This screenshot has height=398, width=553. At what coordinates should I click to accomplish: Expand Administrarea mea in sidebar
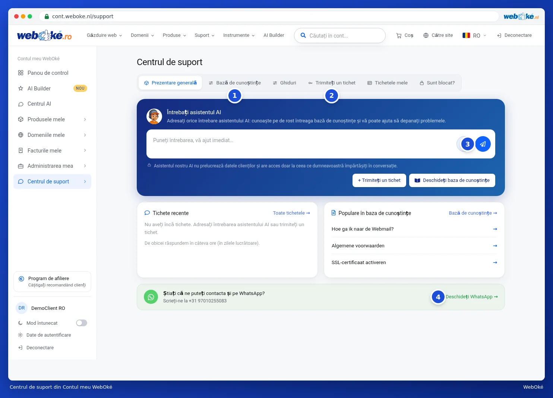pos(52,166)
